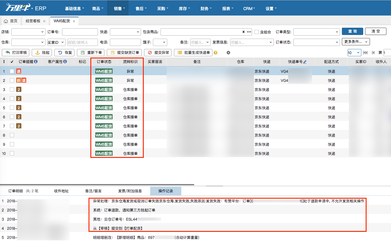Clear 包含商品 field with x icon
This screenshot has height=244, width=391.
pyautogui.click(x=244, y=32)
